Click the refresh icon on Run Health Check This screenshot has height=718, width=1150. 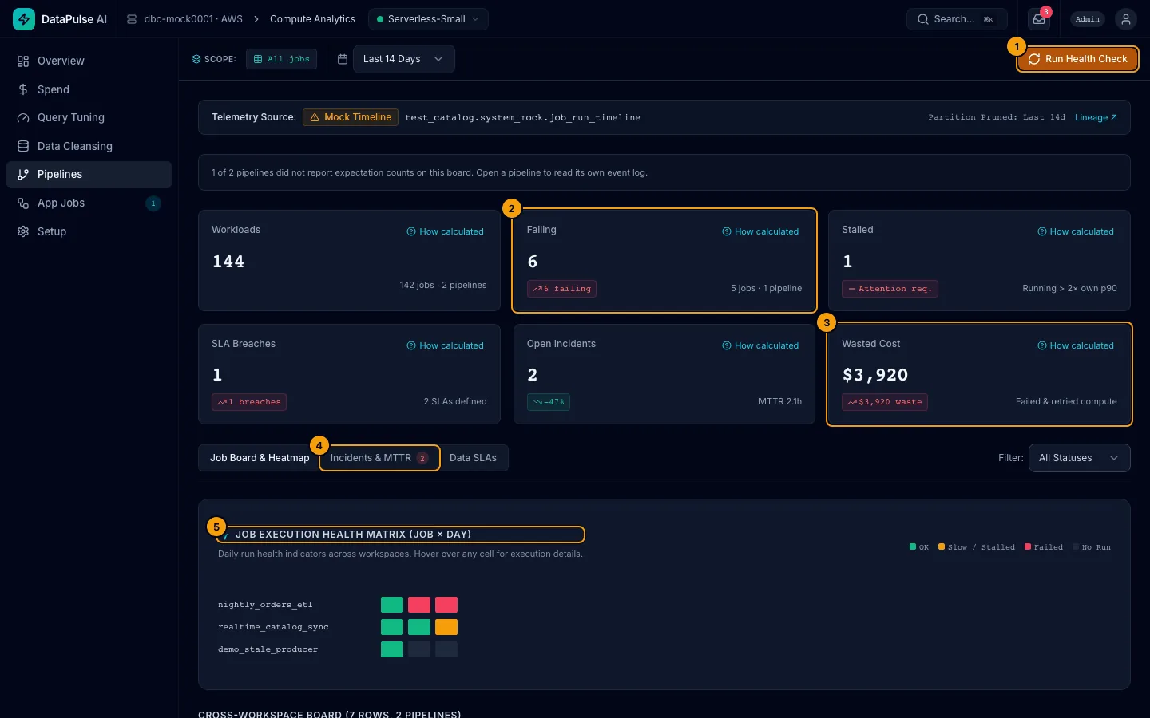click(x=1034, y=59)
